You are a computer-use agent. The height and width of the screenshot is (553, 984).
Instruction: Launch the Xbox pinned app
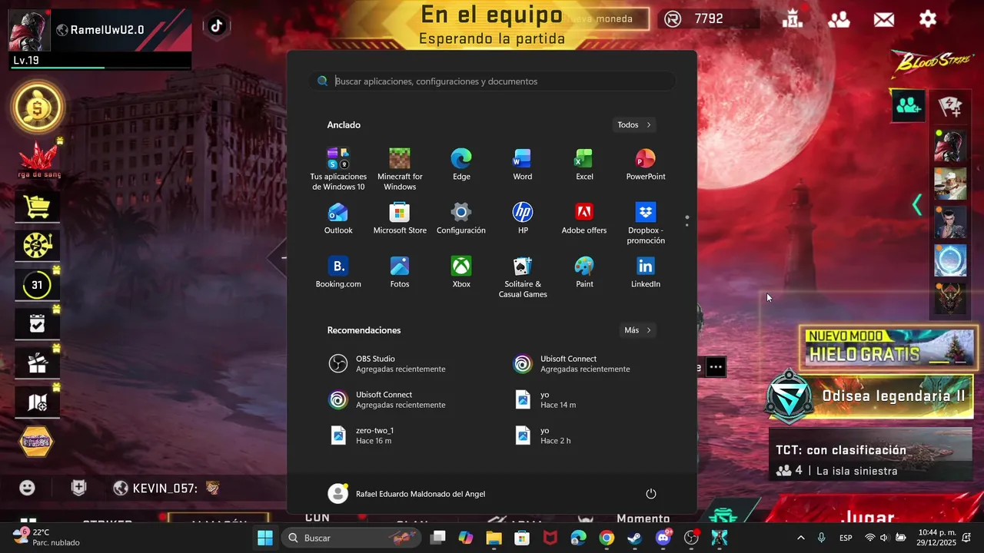coord(461,272)
